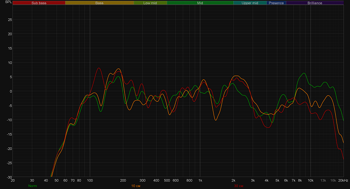Click the 500 frequency axis label
350x189 pixels.
point(167,180)
